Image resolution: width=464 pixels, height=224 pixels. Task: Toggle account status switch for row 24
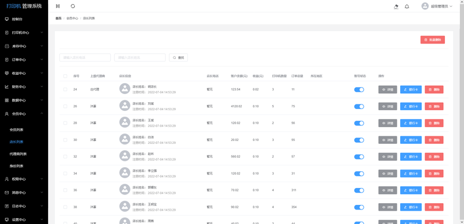click(359, 90)
